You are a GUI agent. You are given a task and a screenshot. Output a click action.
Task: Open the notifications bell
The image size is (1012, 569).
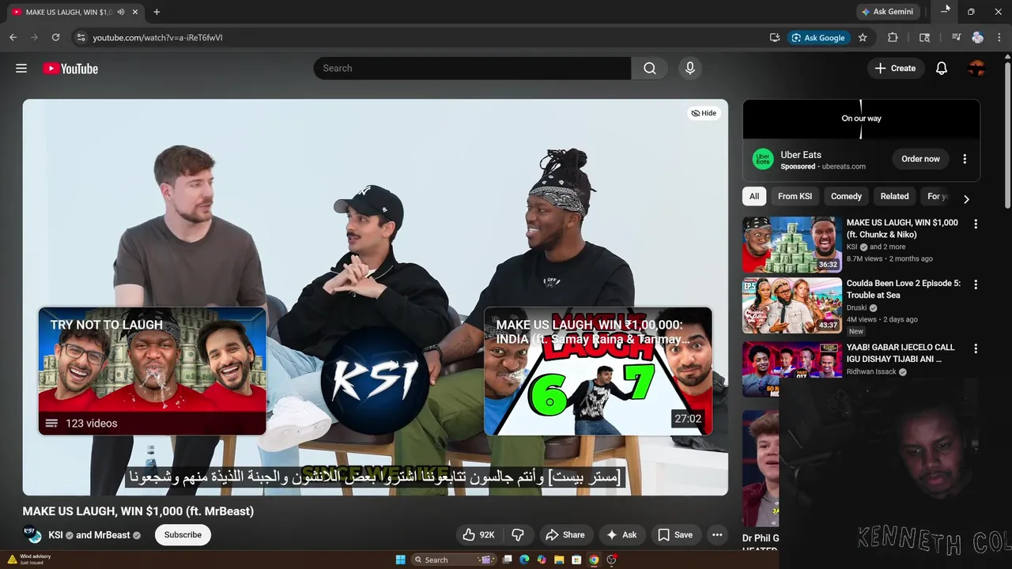point(941,69)
